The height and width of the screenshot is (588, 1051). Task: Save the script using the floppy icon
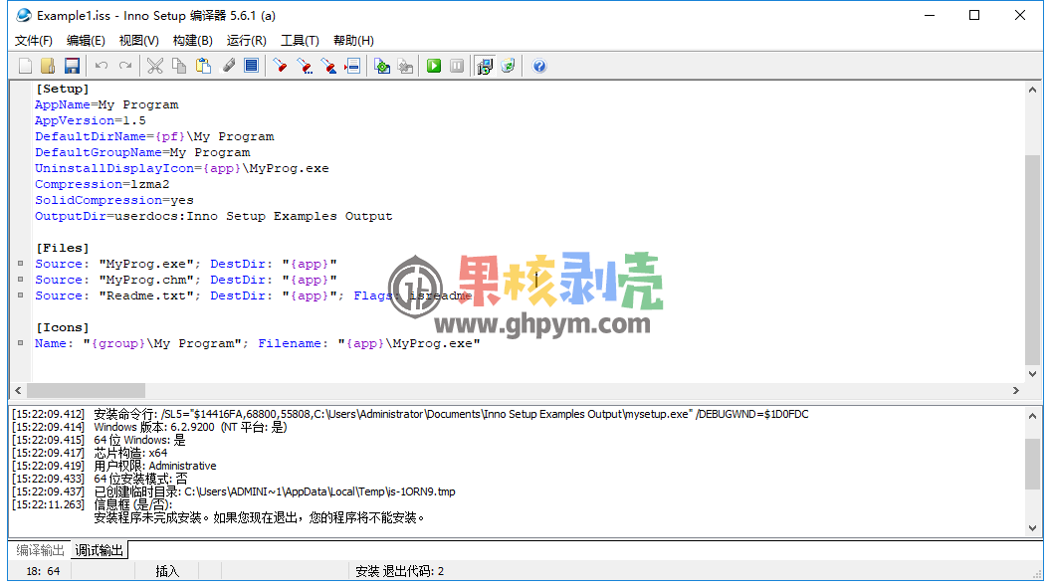[x=72, y=66]
